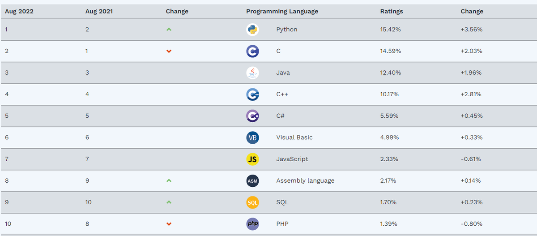Click the Programming Language column header
Image resolution: width=537 pixels, height=236 pixels.
click(x=282, y=11)
